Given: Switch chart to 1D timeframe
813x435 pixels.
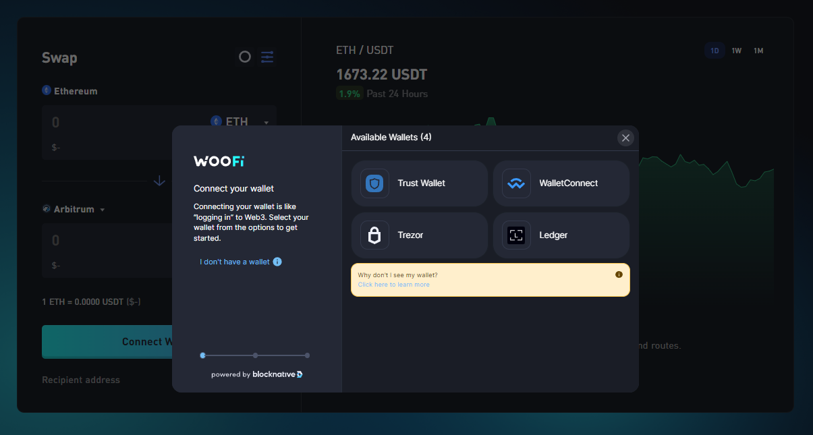Looking at the screenshot, I should coord(715,51).
